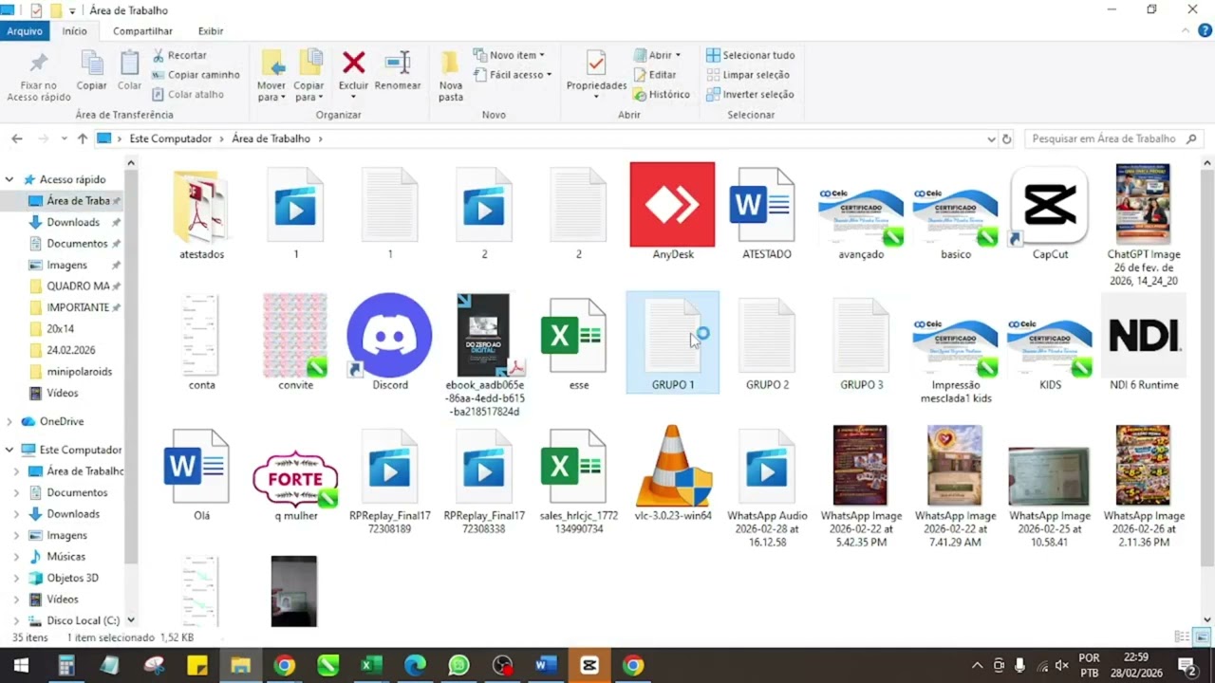Select the Olá Word document

click(x=201, y=466)
